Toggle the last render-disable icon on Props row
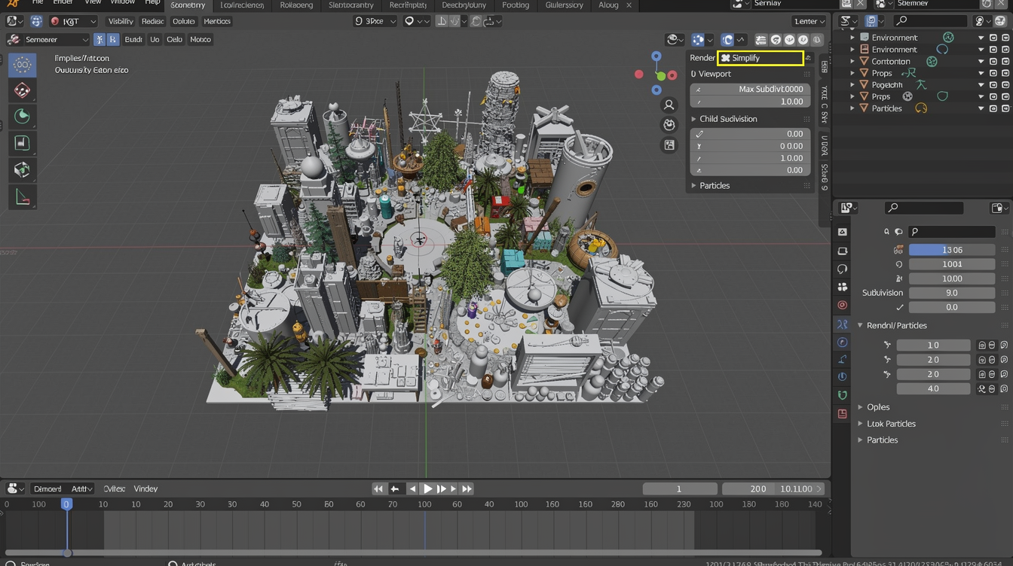The height and width of the screenshot is (566, 1013). (1005, 73)
